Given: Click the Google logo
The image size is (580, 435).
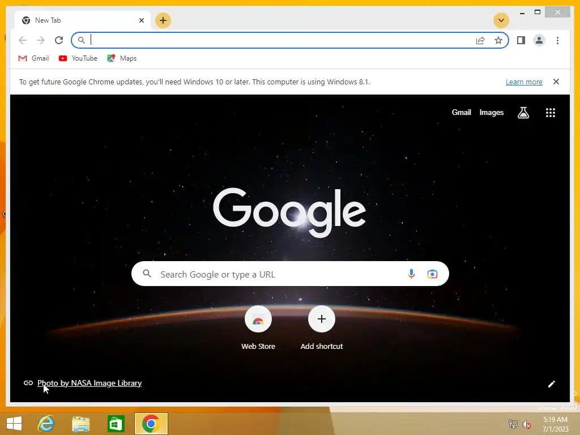Looking at the screenshot, I should [289, 212].
